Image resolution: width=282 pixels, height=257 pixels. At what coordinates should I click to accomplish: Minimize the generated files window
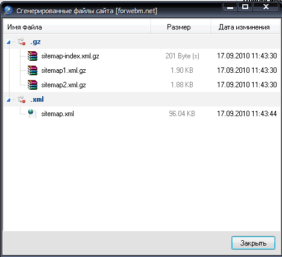pyautogui.click(x=230, y=7)
